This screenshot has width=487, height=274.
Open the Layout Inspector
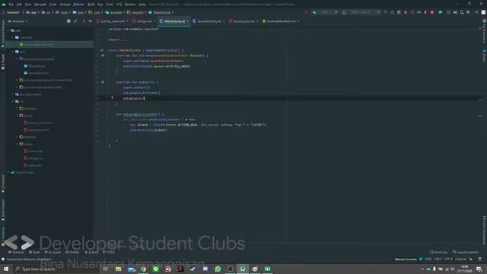(466, 252)
